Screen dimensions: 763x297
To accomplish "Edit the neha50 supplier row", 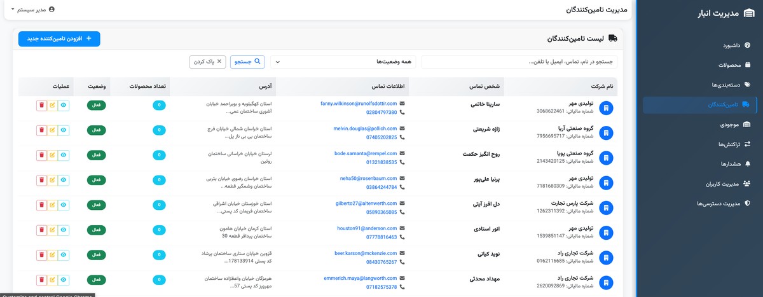I will (x=52, y=180).
